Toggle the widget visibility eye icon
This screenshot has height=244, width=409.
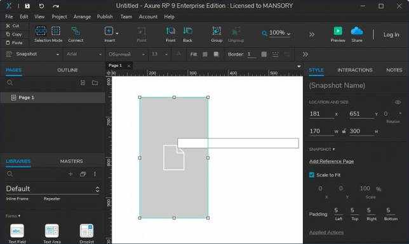398,102
